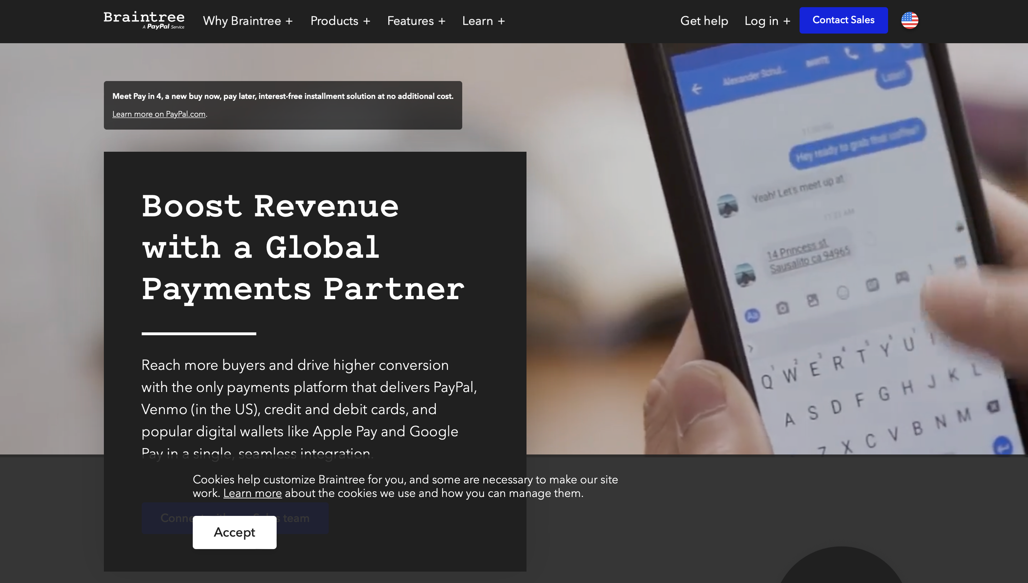Open the Log in menu
The width and height of the screenshot is (1028, 583).
761,21
